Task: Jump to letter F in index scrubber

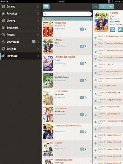Action: [90, 161]
